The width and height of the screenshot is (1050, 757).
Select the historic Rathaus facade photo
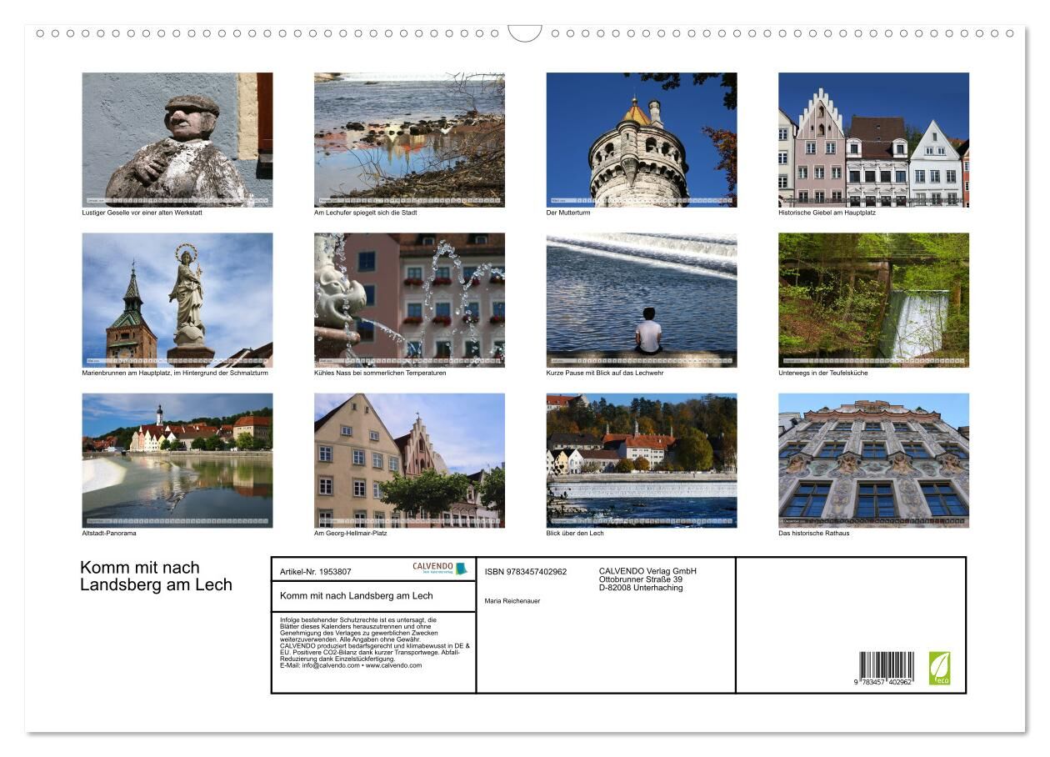(x=873, y=460)
